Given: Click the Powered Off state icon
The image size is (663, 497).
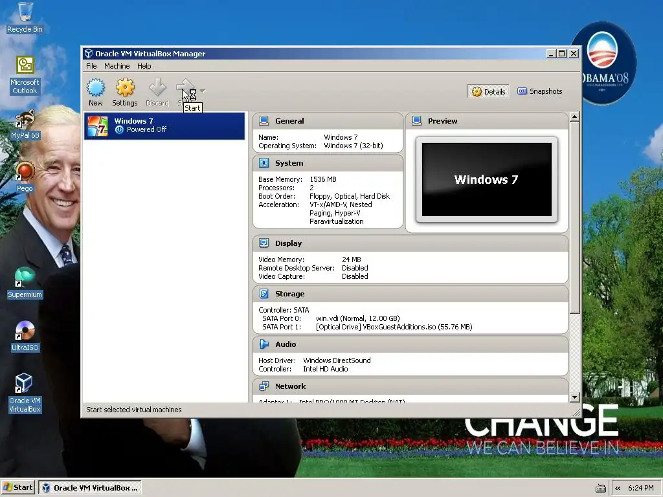Looking at the screenshot, I should pyautogui.click(x=119, y=129).
